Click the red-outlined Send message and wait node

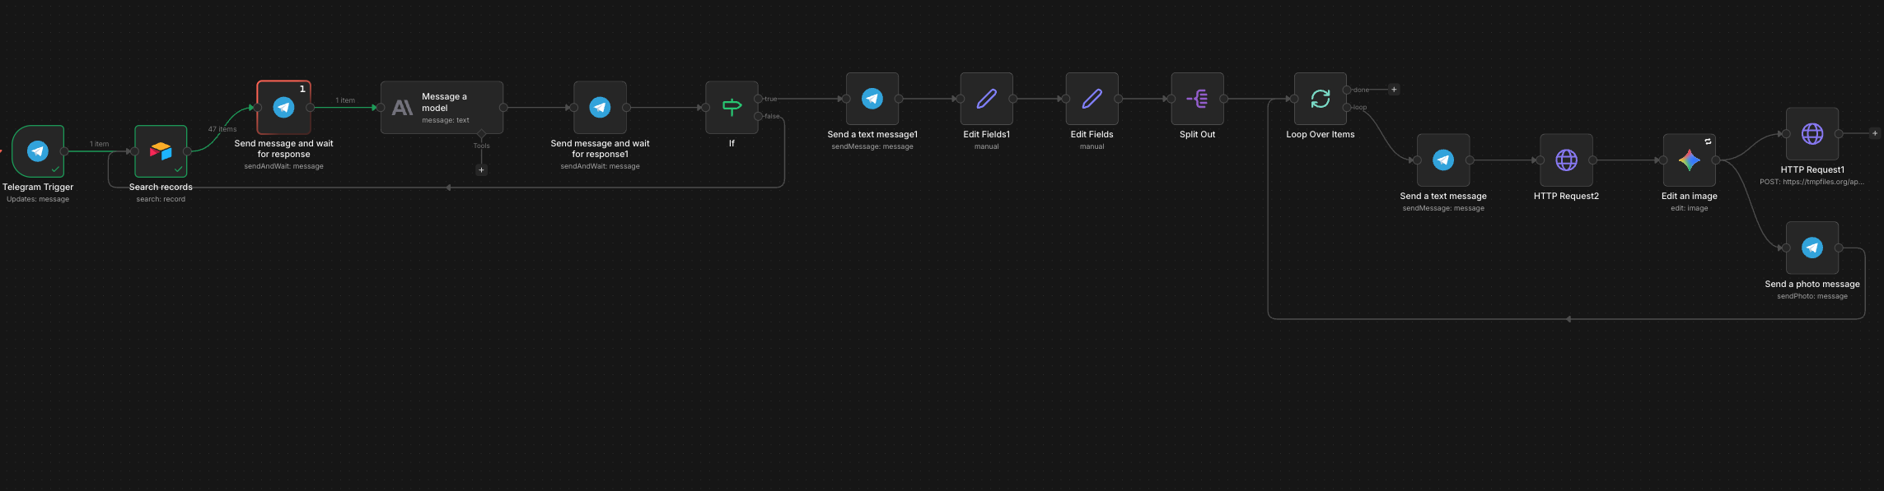(x=283, y=107)
